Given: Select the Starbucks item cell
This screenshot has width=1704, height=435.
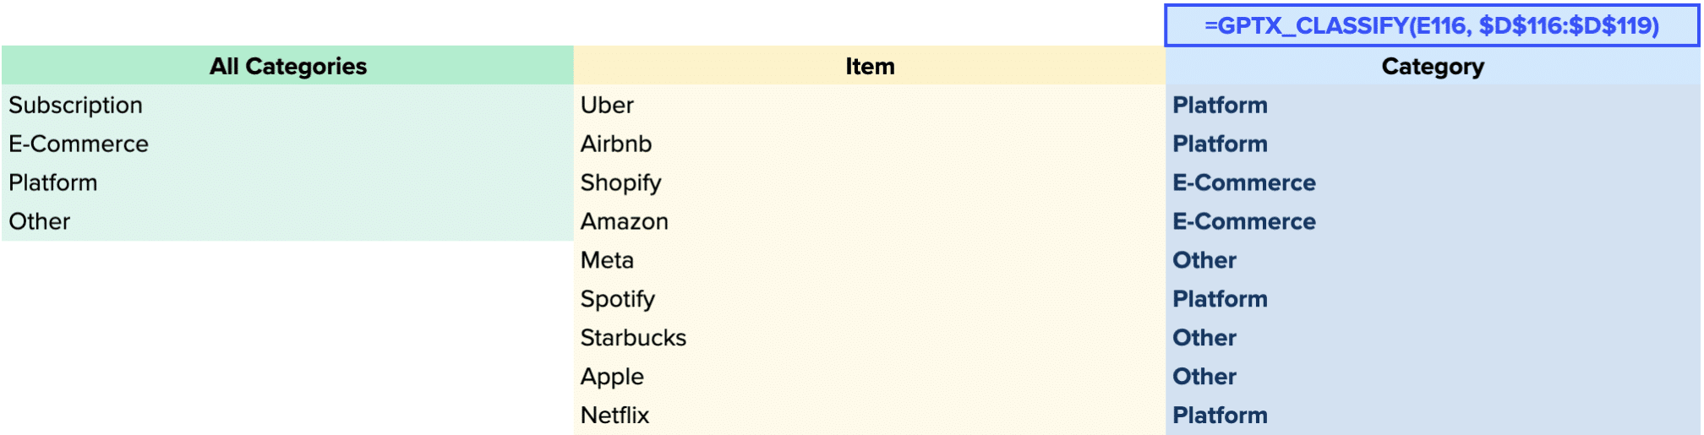Looking at the screenshot, I should 870,338.
